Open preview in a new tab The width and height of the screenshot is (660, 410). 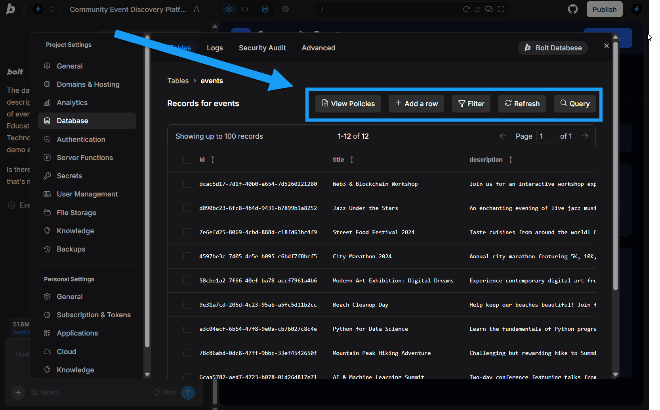(x=477, y=9)
